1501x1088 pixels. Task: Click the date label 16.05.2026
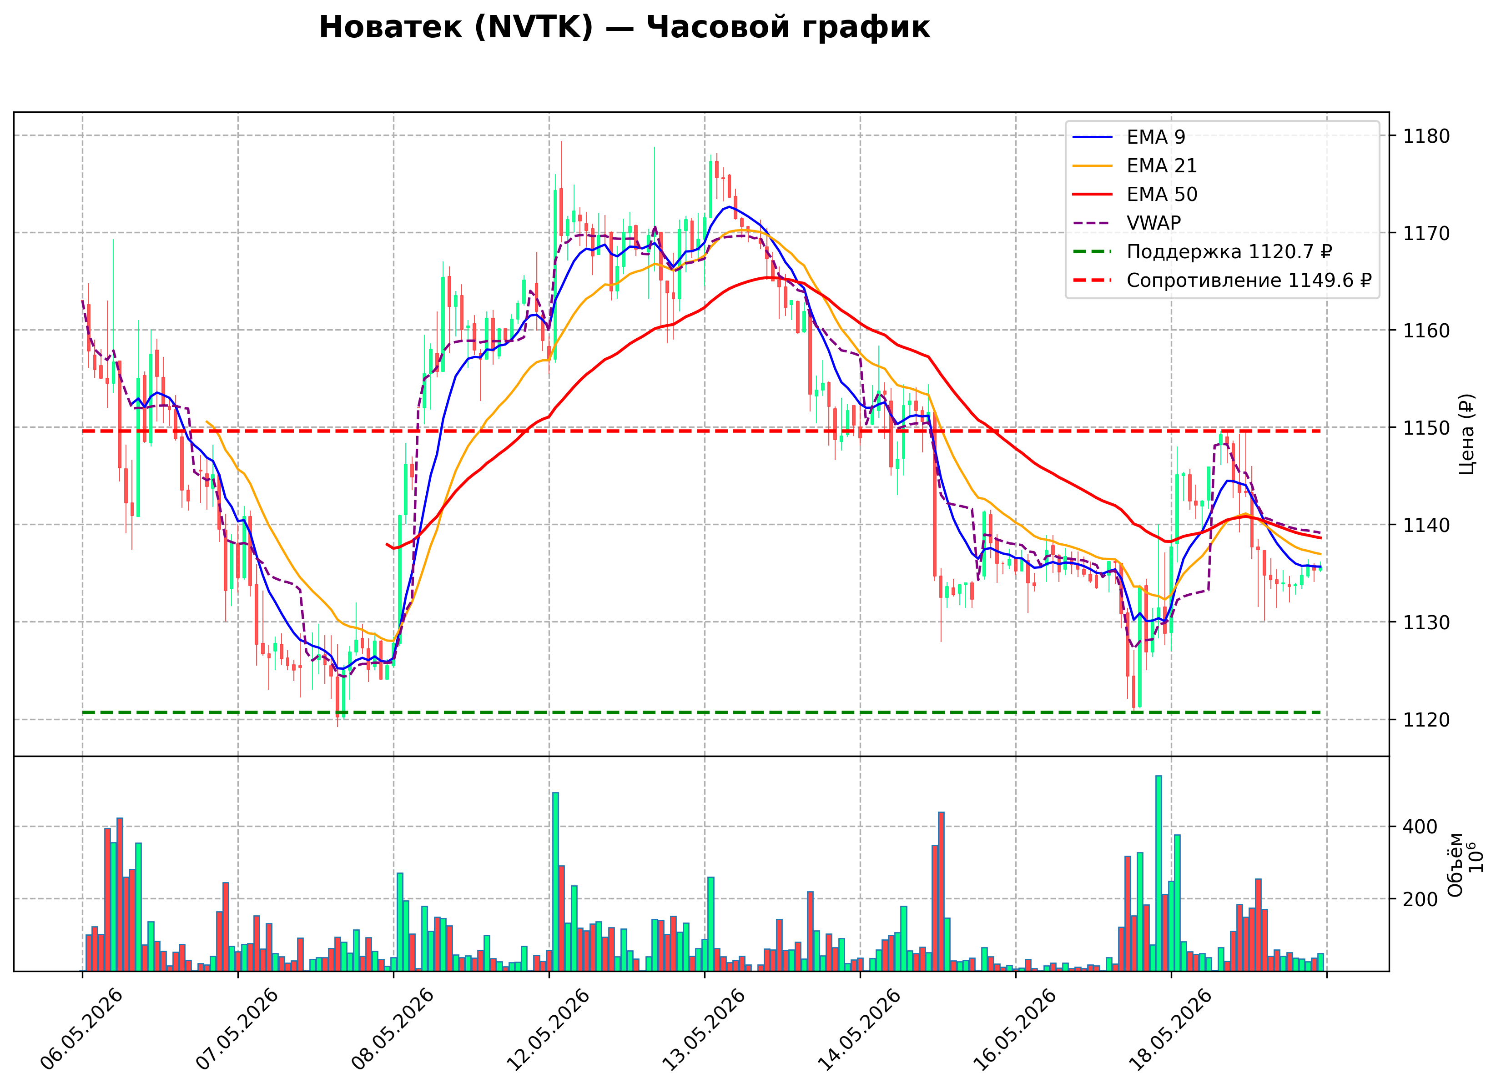[1015, 1030]
